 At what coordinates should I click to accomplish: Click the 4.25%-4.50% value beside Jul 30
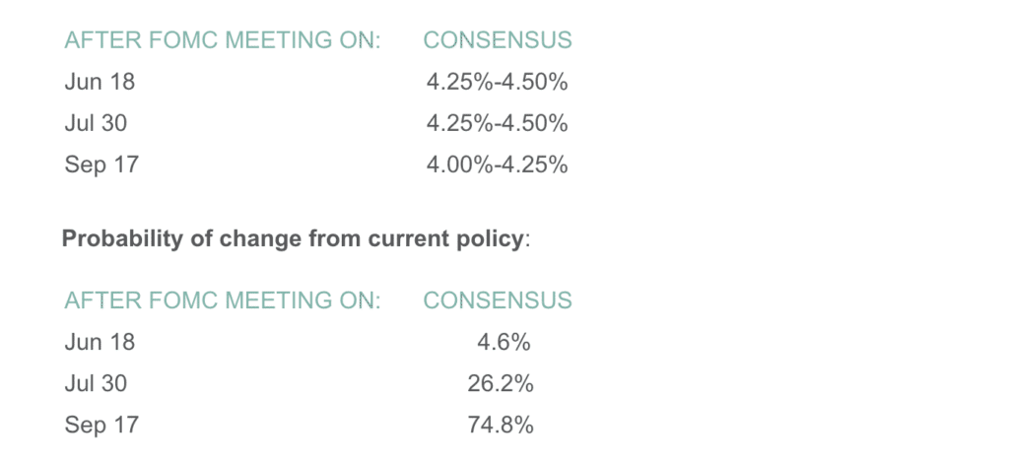point(497,123)
